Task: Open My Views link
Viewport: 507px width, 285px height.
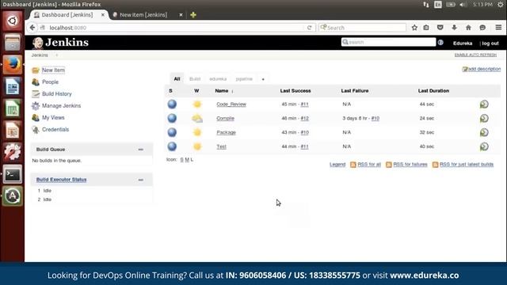Action: (x=53, y=118)
